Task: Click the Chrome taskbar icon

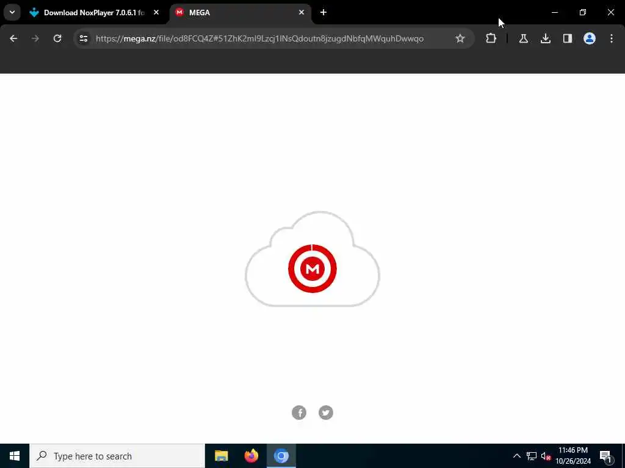Action: coord(281,456)
